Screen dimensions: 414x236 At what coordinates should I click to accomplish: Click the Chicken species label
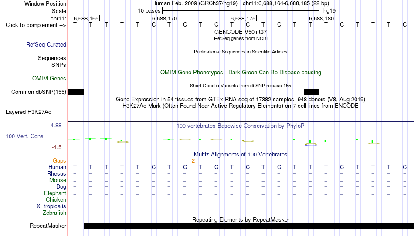pos(56,199)
